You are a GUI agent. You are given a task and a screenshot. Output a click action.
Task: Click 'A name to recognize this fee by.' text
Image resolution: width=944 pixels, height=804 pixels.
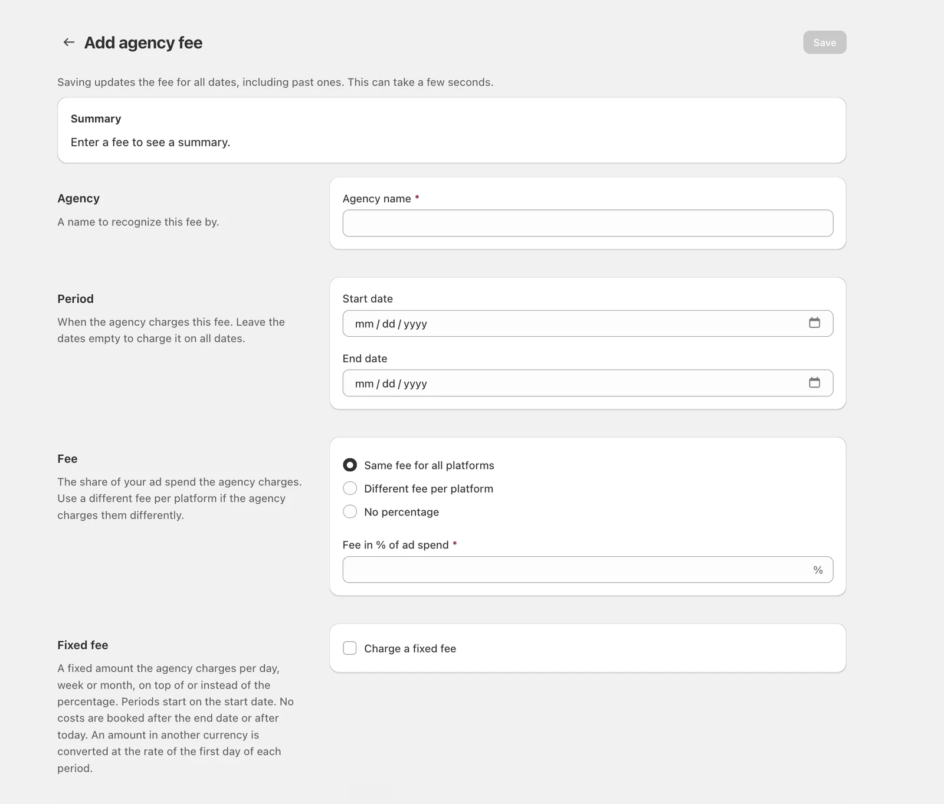[x=138, y=222]
